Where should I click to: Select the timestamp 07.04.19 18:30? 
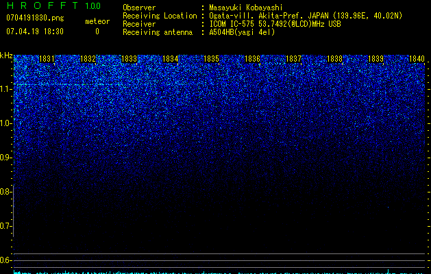[35, 32]
